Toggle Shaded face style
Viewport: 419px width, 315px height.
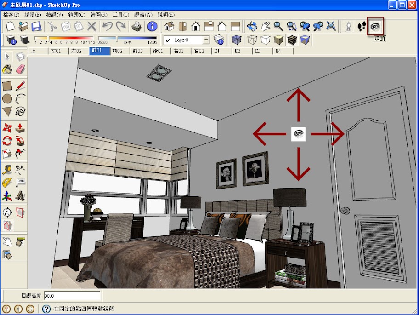click(x=278, y=40)
